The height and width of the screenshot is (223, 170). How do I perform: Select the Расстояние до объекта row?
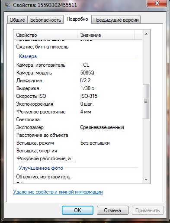tap(42, 135)
